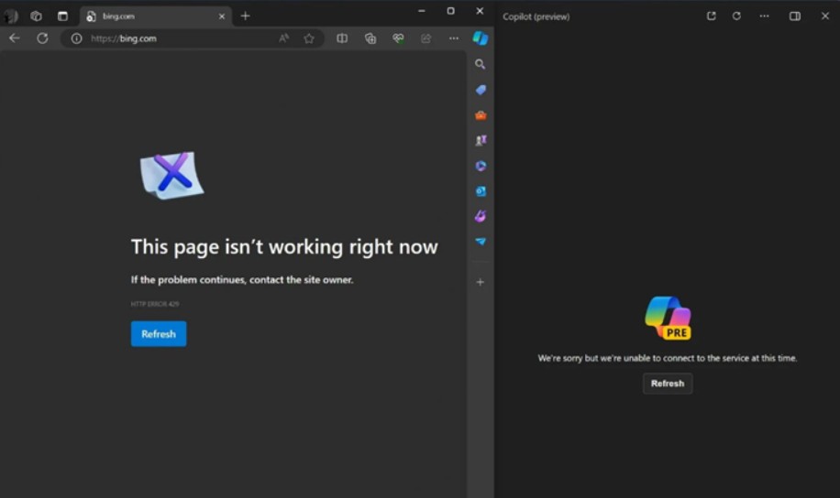840x498 pixels.
Task: Click the Copilot icon in browser toolbar
Action: pos(480,38)
